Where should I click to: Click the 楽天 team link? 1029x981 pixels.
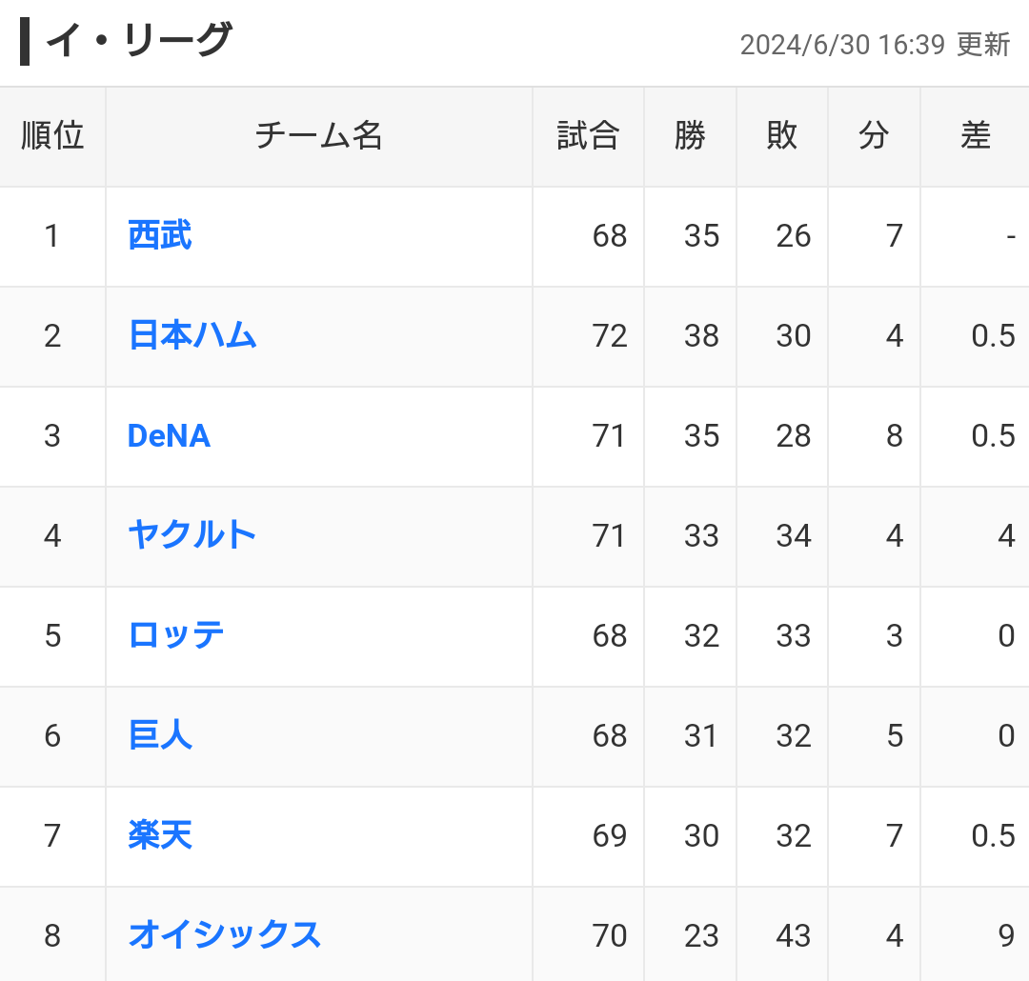(x=160, y=835)
